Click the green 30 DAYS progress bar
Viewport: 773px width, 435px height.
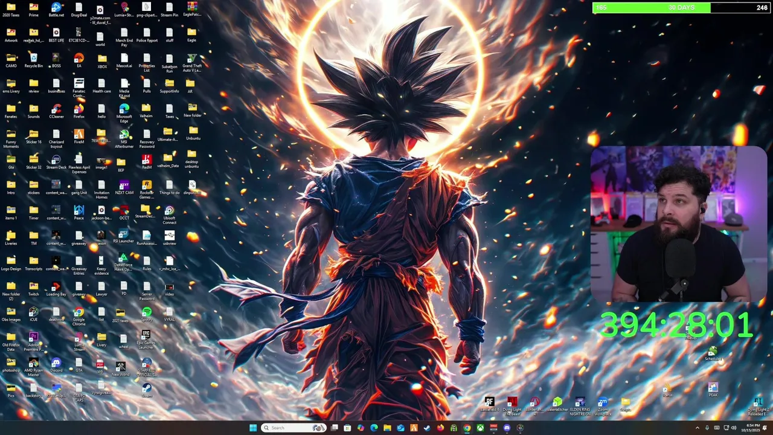681,8
